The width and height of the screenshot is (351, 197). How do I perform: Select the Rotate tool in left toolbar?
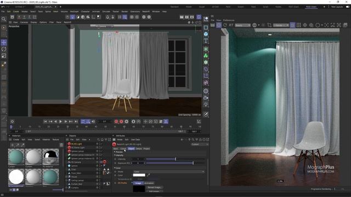(x=4, y=49)
